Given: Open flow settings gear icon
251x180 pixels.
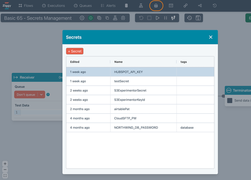Looking at the screenshot, I should pos(82,18).
